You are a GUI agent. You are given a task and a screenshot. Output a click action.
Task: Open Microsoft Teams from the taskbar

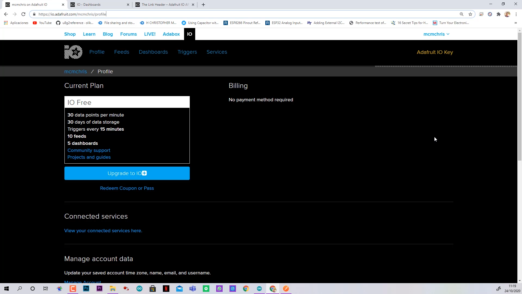tap(193, 289)
